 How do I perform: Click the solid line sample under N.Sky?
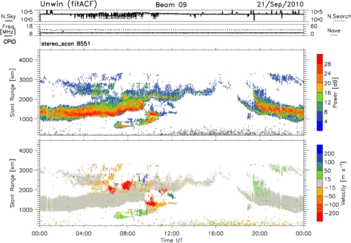tap(8, 21)
